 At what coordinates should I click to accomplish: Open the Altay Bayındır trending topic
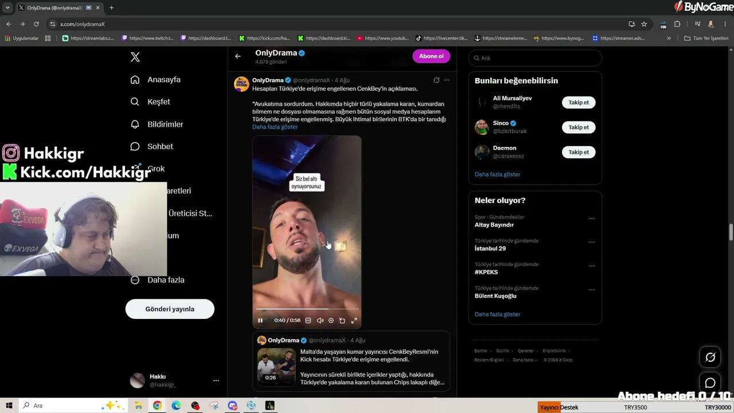pyautogui.click(x=494, y=225)
